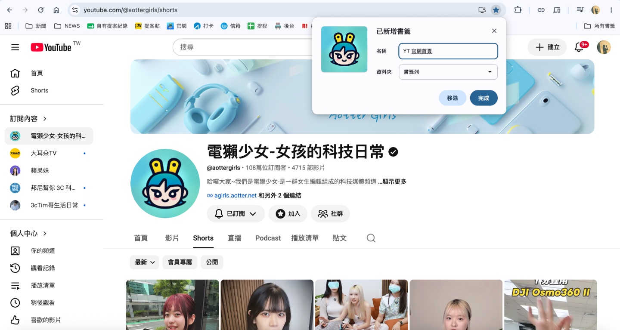Click the install app icon in address bar
Viewport: 620px width, 330px height.
482,10
